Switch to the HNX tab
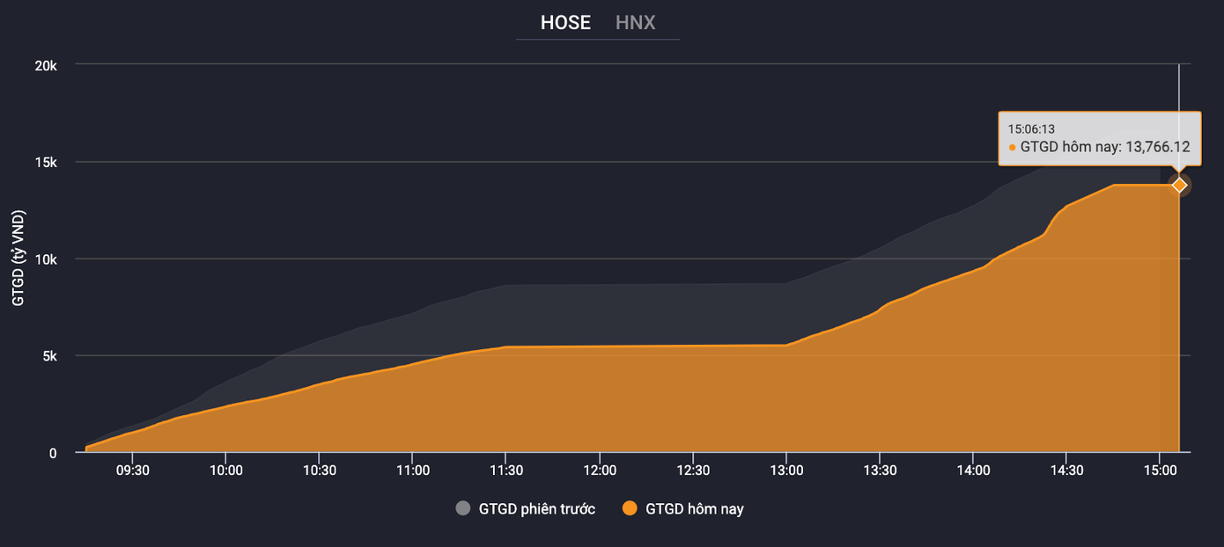The height and width of the screenshot is (547, 1224). pyautogui.click(x=635, y=23)
